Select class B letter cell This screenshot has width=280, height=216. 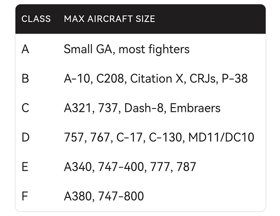tap(25, 79)
